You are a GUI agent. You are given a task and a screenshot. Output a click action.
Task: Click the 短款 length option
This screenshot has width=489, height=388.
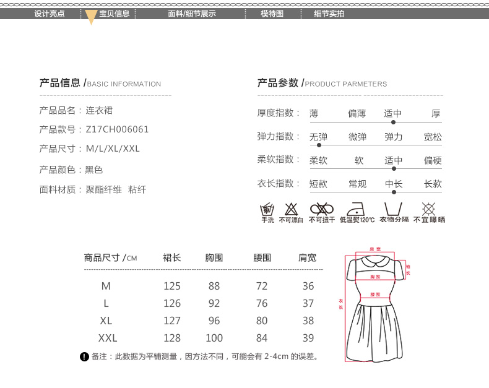[x=318, y=184]
